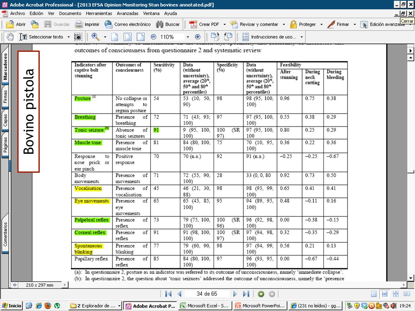The width and height of the screenshot is (415, 311).
Task: Expand the Zoom In tool dropdown arrow
Action: [x=105, y=37]
